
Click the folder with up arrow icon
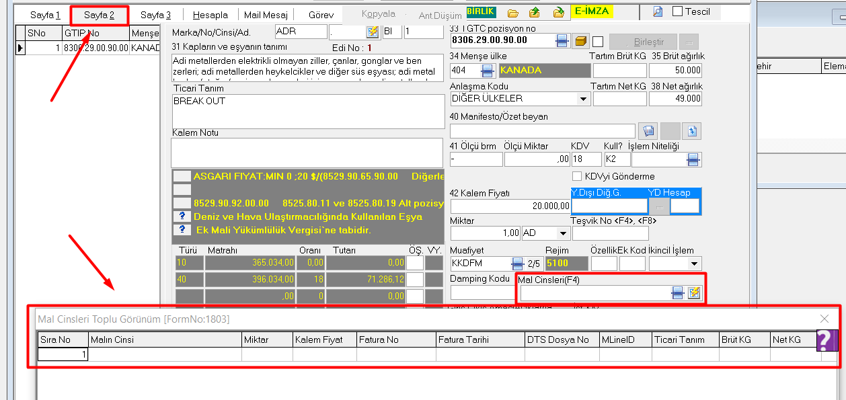click(x=535, y=13)
